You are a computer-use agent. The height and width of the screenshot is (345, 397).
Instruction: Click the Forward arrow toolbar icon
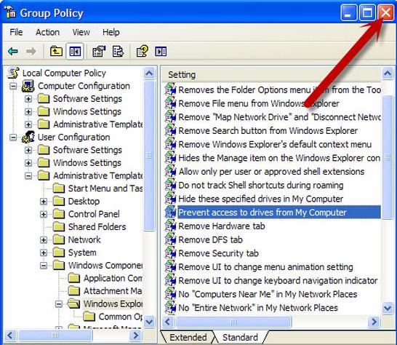point(31,52)
